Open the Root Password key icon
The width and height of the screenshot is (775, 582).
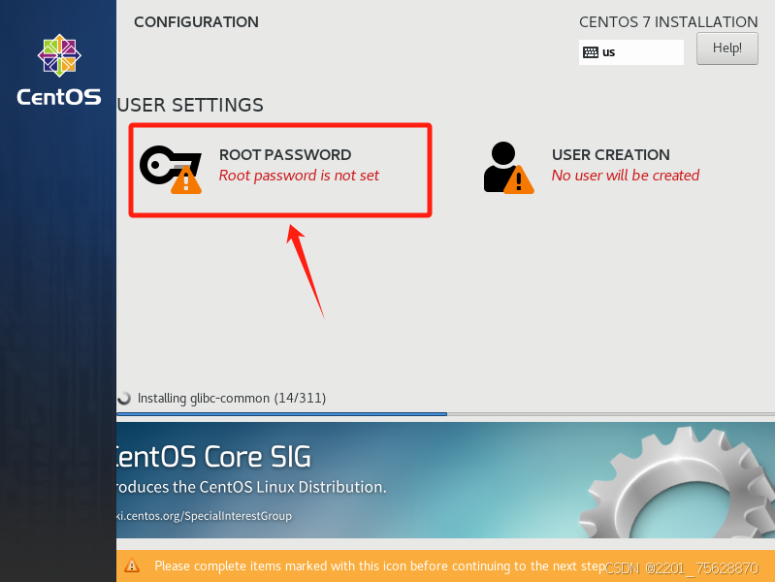[x=171, y=169]
